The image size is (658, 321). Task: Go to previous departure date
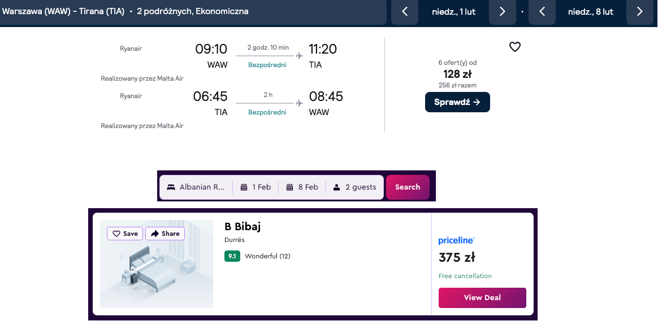(405, 12)
